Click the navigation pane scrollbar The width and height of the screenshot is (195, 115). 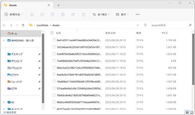tap(43, 68)
